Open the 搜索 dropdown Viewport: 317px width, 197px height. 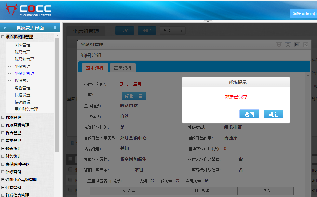(173, 31)
